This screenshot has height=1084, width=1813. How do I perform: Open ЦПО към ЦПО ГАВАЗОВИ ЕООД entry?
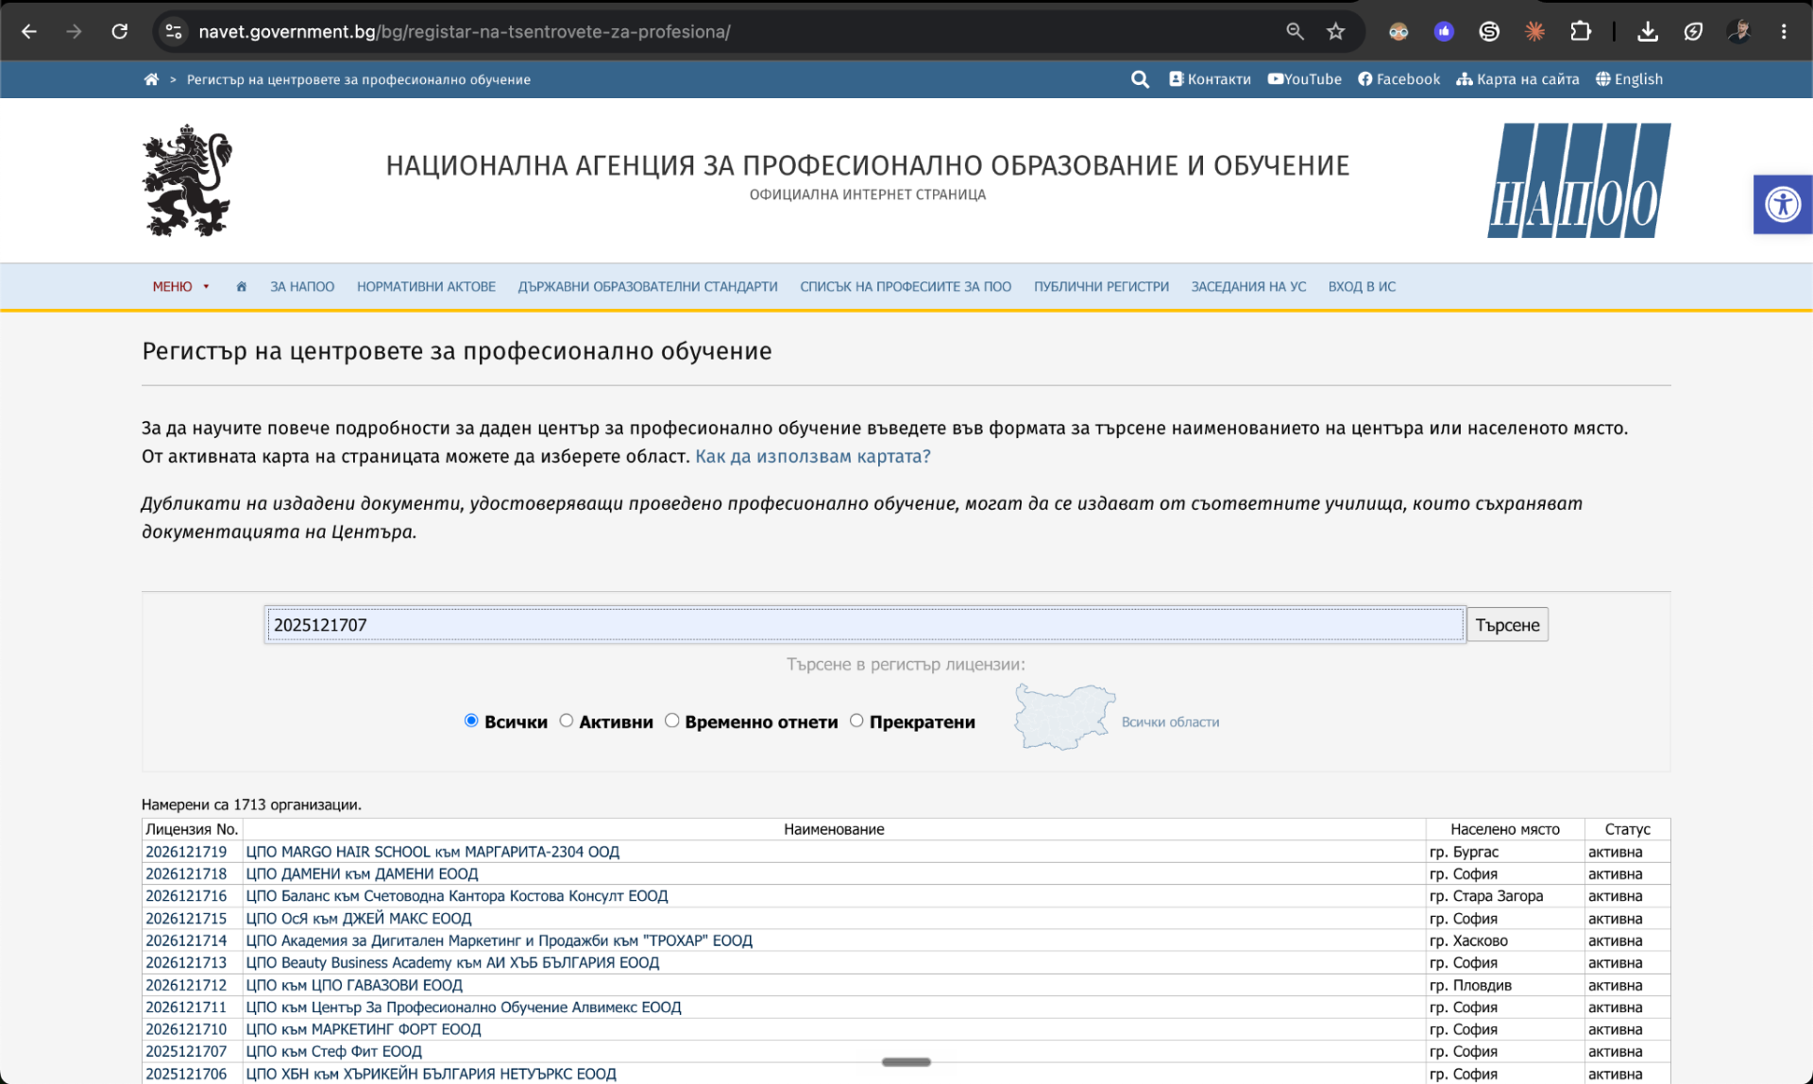pyautogui.click(x=354, y=985)
